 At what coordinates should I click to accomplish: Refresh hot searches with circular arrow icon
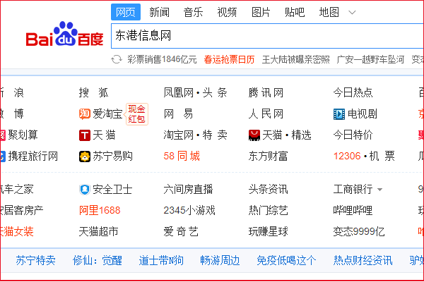117,59
